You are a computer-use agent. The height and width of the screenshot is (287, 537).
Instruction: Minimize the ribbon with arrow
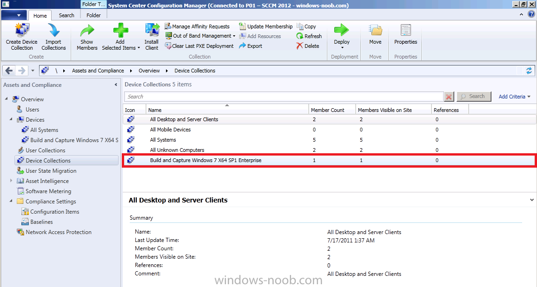[521, 14]
